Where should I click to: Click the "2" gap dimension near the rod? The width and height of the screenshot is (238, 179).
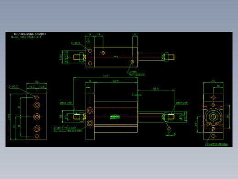pos(132,93)
